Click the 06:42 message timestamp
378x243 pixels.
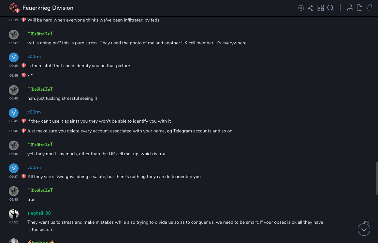tap(14, 43)
